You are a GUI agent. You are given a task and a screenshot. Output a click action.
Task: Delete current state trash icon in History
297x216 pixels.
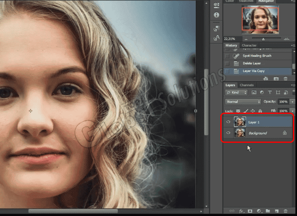point(285,78)
